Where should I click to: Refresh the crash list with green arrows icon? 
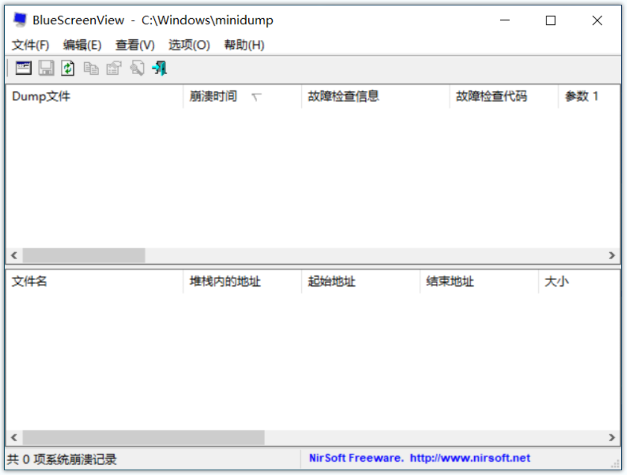[x=69, y=68]
